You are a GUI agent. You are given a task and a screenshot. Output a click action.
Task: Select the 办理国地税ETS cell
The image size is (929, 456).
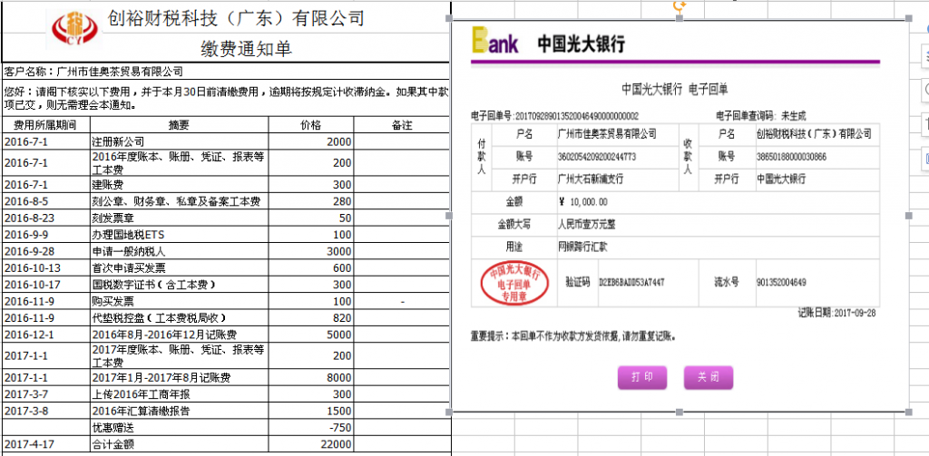click(x=180, y=235)
